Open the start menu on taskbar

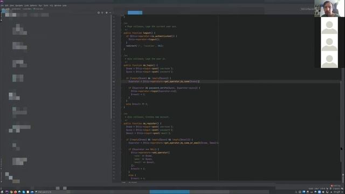point(2,192)
